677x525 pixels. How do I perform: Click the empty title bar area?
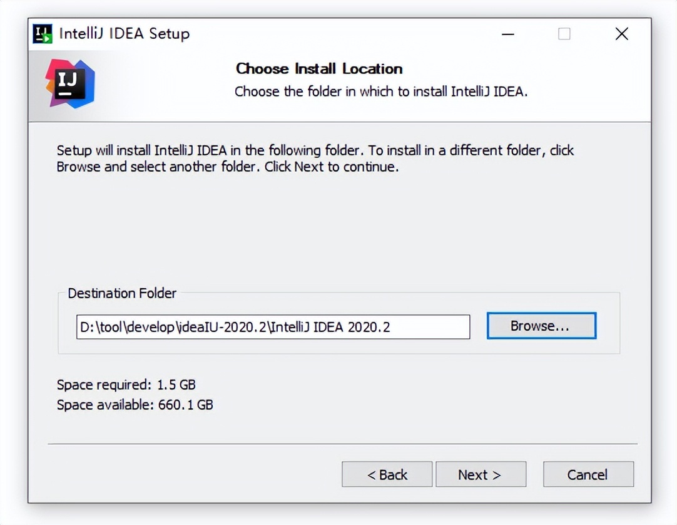point(344,34)
